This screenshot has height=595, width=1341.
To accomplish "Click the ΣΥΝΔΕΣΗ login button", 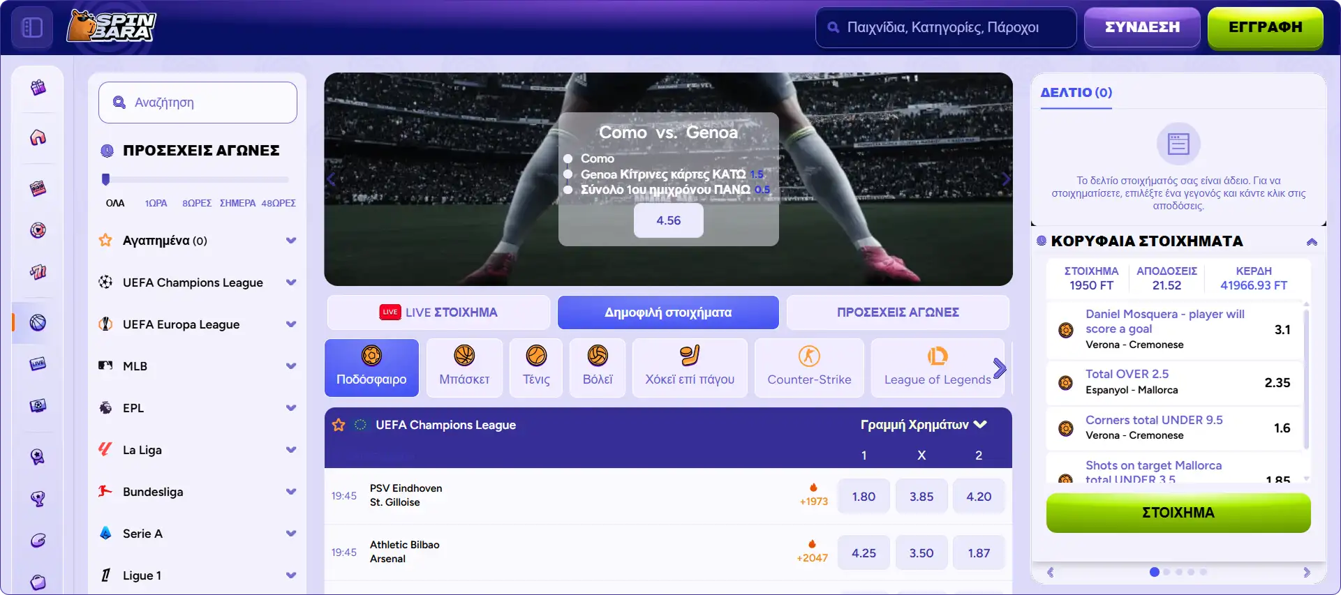I will point(1142,27).
